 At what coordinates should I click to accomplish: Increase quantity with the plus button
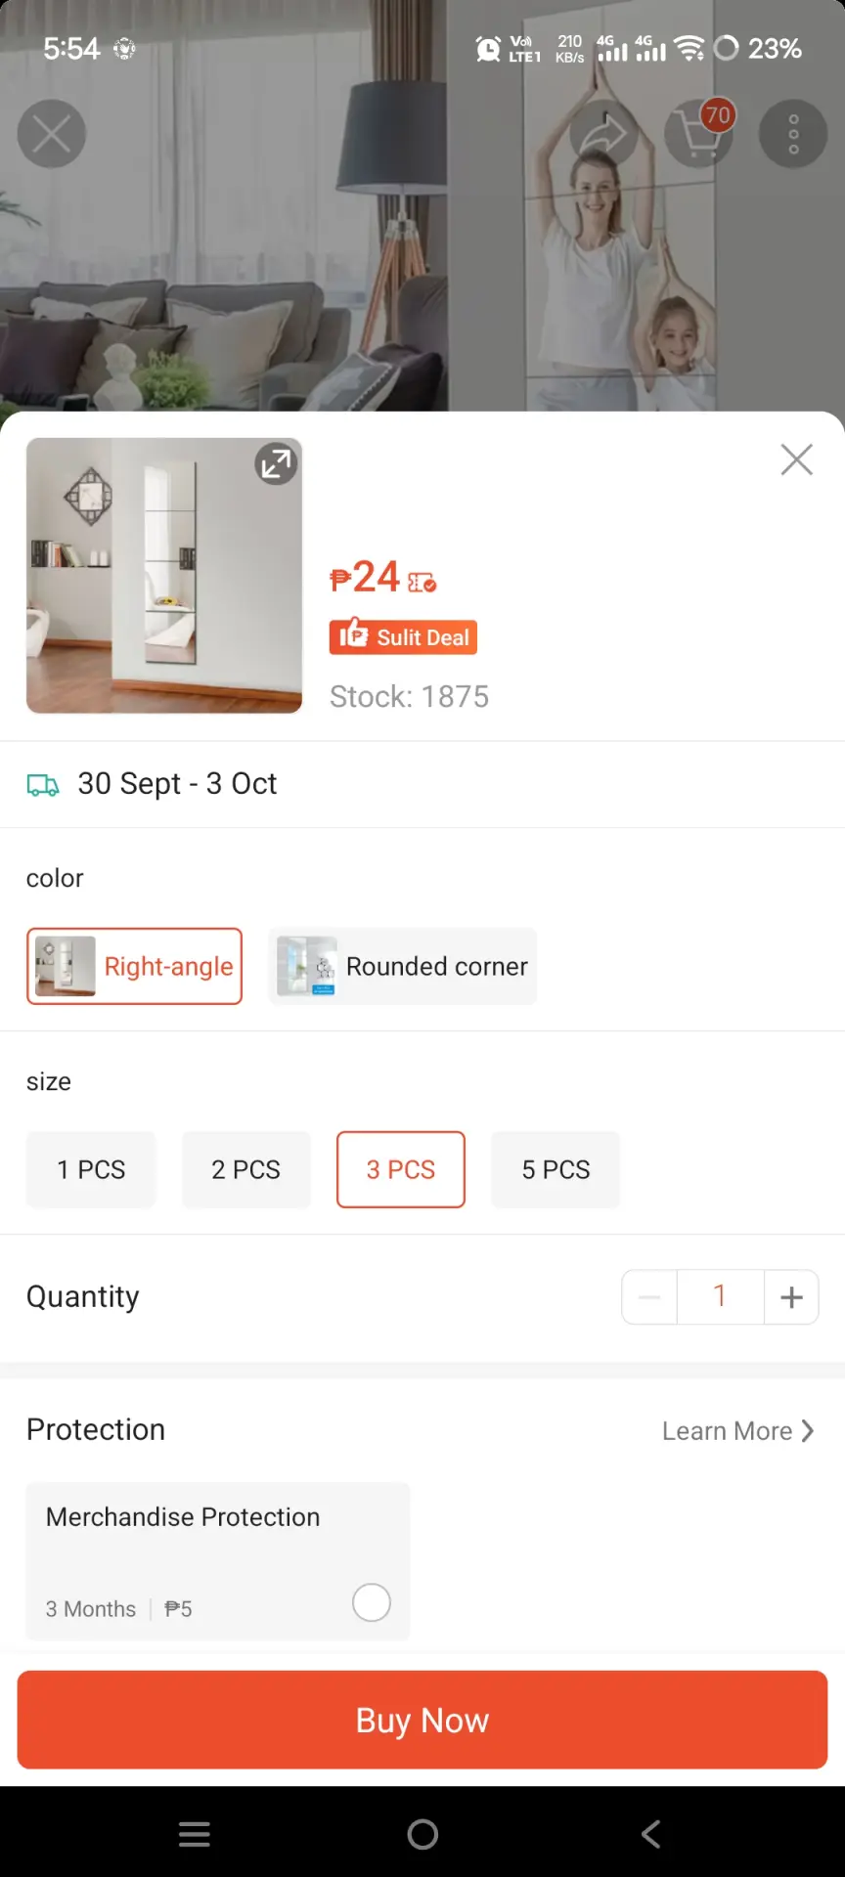click(791, 1297)
